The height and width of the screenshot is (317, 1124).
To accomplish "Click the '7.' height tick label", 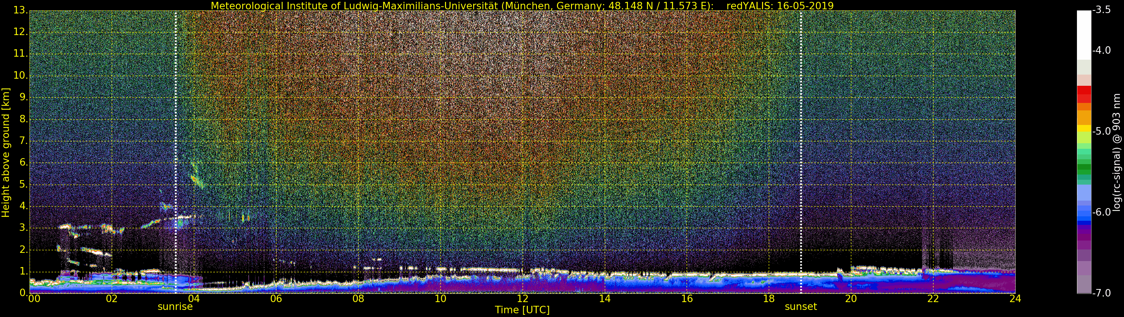I will pos(24,141).
